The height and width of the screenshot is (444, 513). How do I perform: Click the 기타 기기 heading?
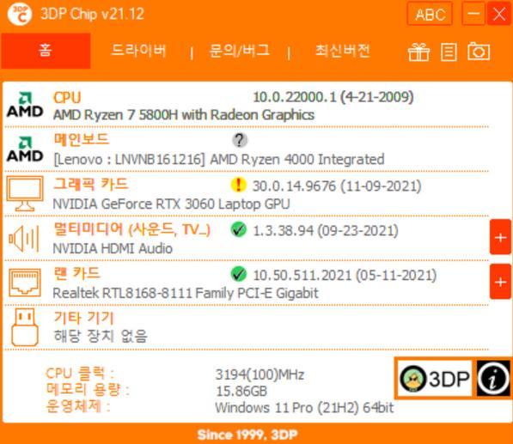(83, 318)
